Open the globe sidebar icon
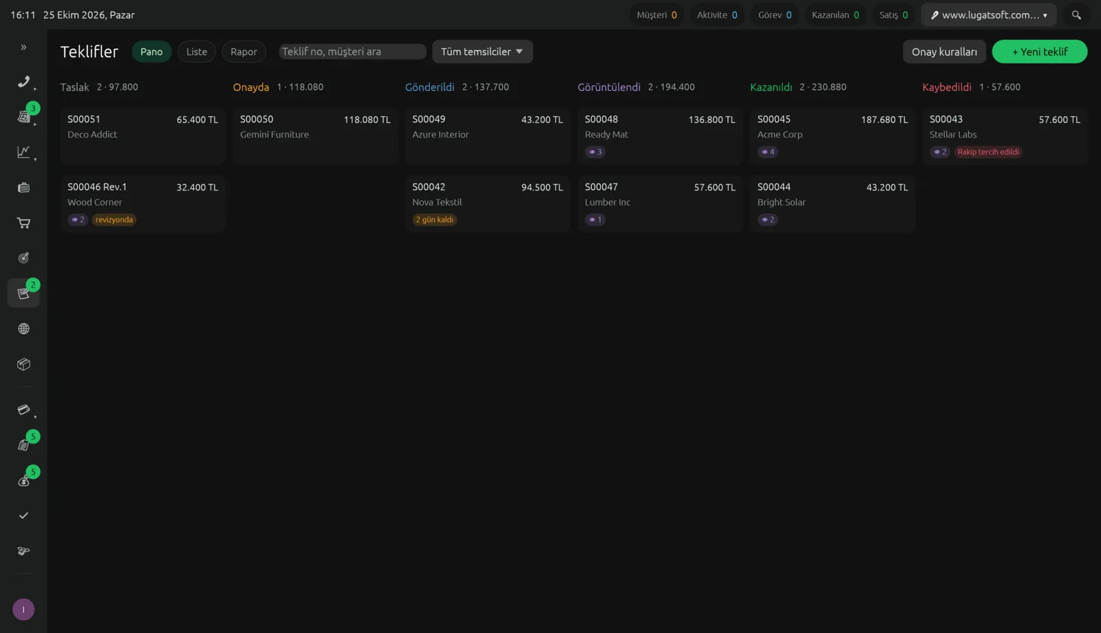The image size is (1101, 633). pos(23,329)
